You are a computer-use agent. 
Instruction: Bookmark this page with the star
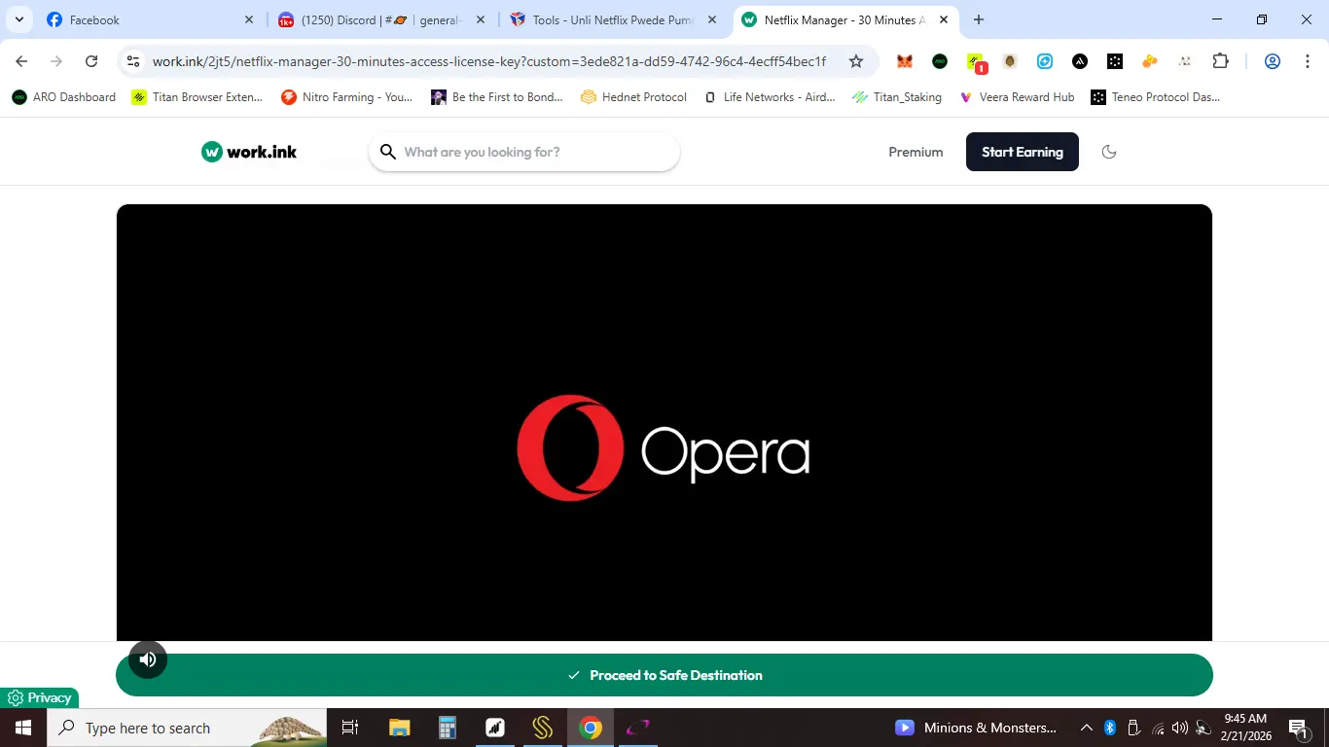point(856,61)
